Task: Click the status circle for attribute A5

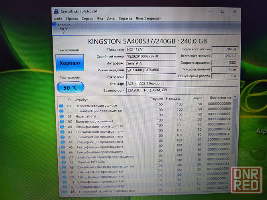Action: coord(63,147)
